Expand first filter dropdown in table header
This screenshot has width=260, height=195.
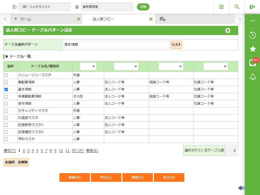[88, 67]
